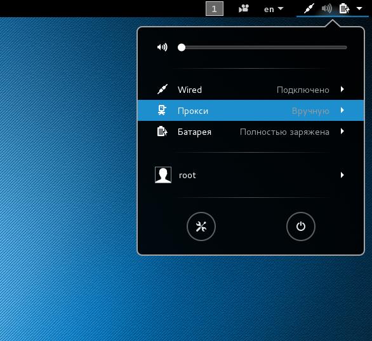
Task: Open the en keyboard layout dropdown
Action: 274,9
